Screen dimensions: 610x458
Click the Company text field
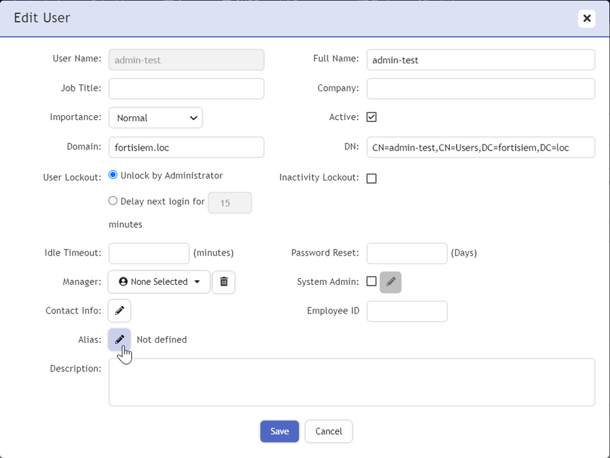(481, 89)
